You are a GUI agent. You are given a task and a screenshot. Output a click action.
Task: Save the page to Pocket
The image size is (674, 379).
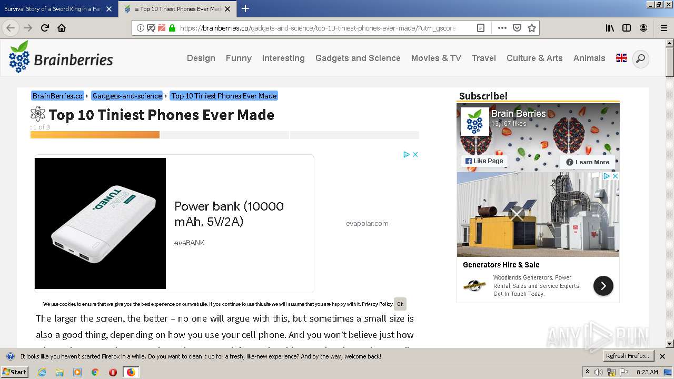(517, 28)
